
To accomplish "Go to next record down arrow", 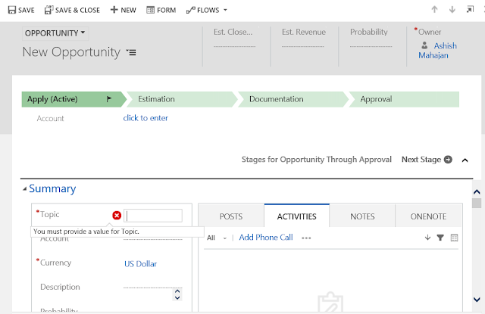I will (452, 10).
